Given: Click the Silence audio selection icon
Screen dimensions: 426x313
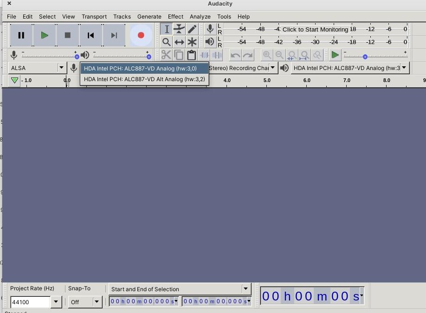Looking at the screenshot, I should click(217, 55).
